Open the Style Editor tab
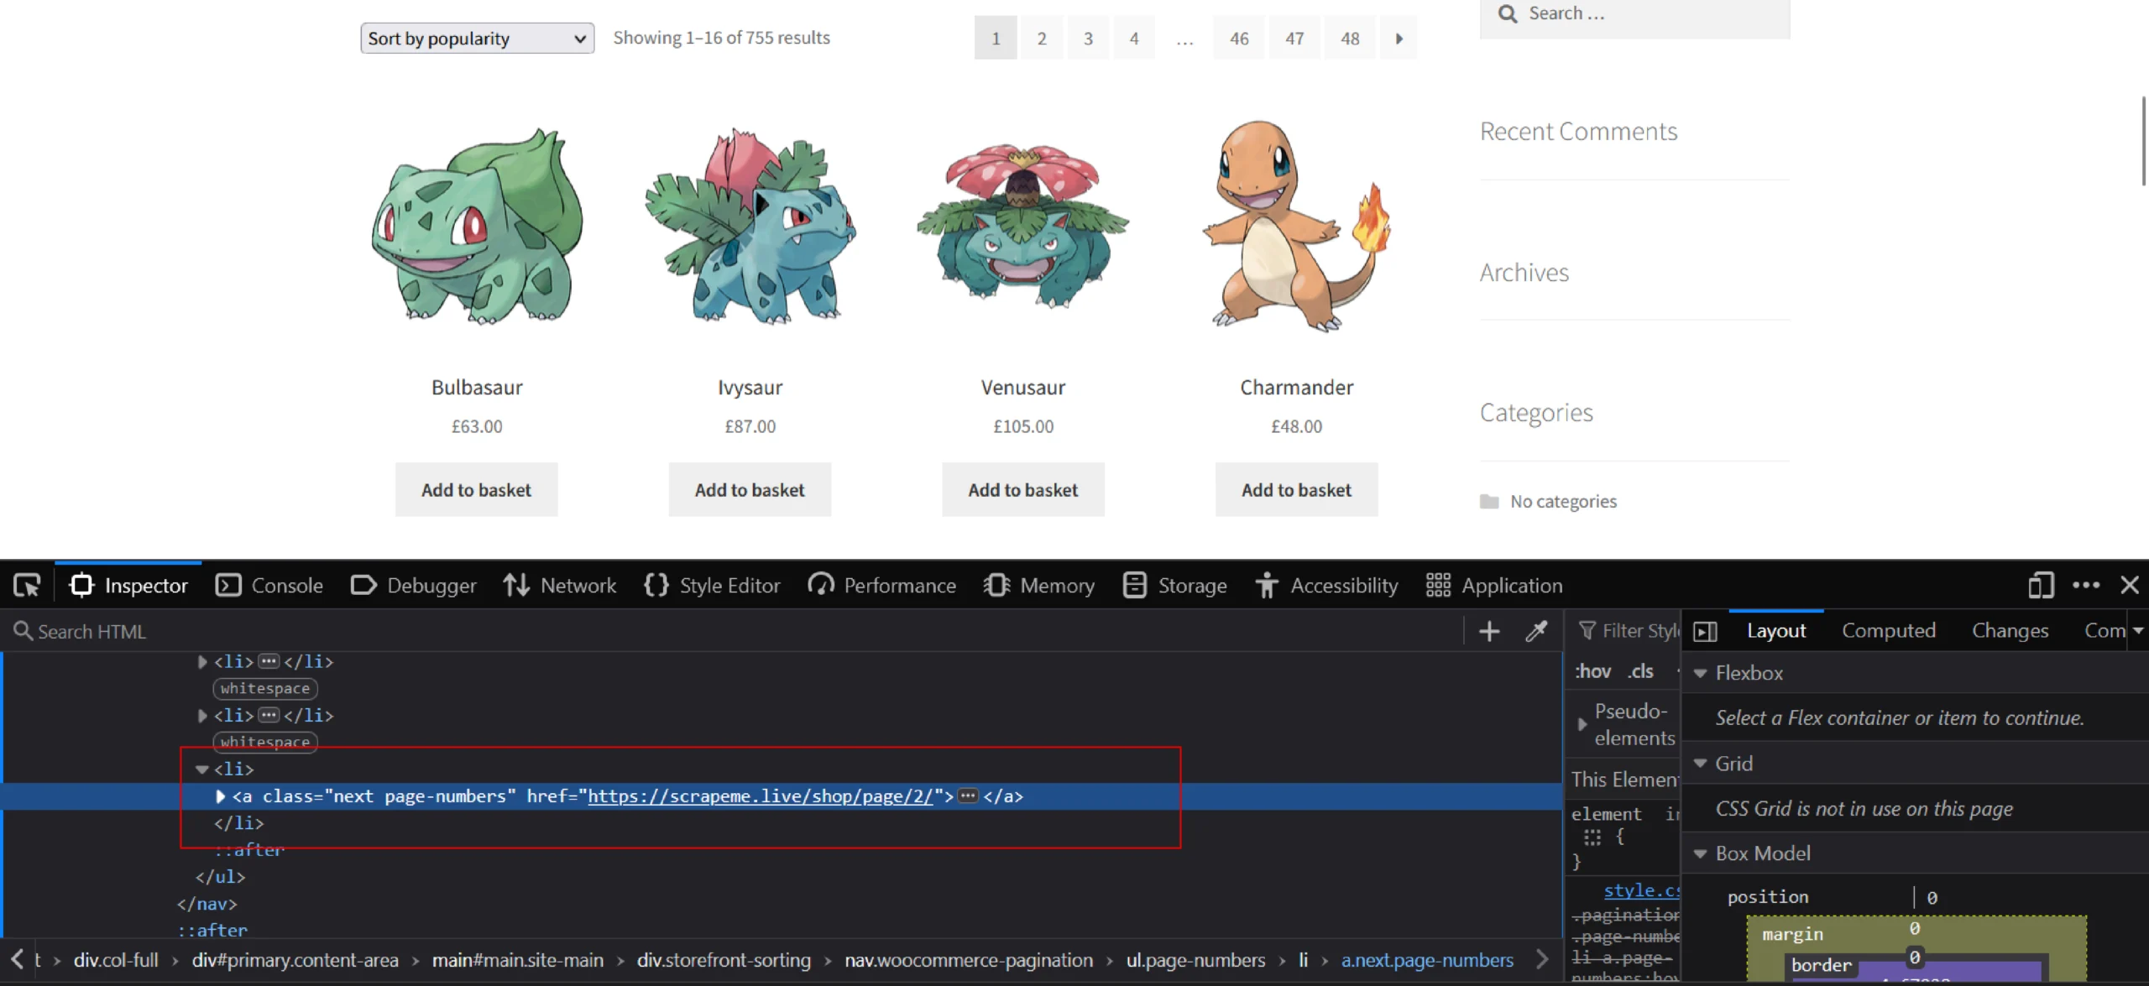 tap(712, 585)
